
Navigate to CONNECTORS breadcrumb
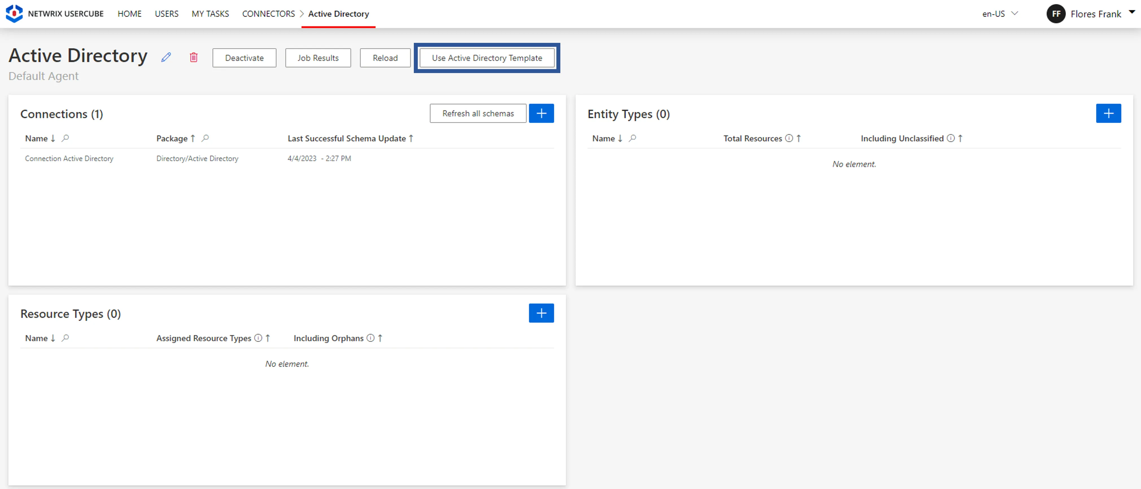coord(268,14)
